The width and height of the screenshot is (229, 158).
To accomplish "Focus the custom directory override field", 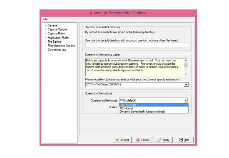I will (137, 45).
